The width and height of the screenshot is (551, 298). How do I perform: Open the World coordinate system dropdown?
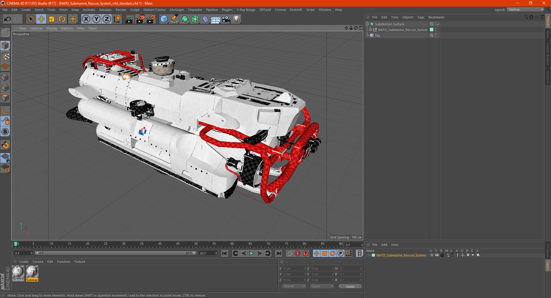click(x=294, y=286)
